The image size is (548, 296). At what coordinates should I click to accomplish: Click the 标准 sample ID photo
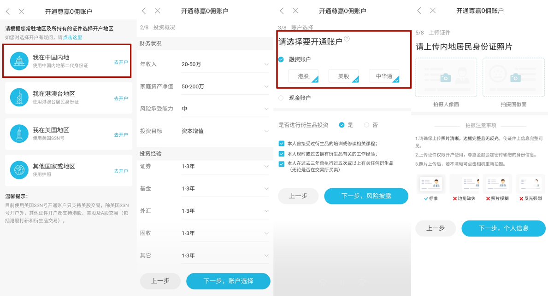(431, 184)
